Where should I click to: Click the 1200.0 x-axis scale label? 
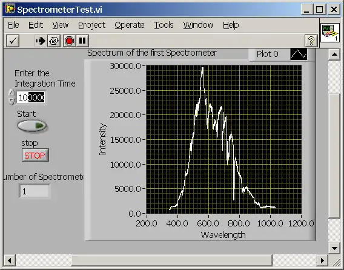(301, 223)
